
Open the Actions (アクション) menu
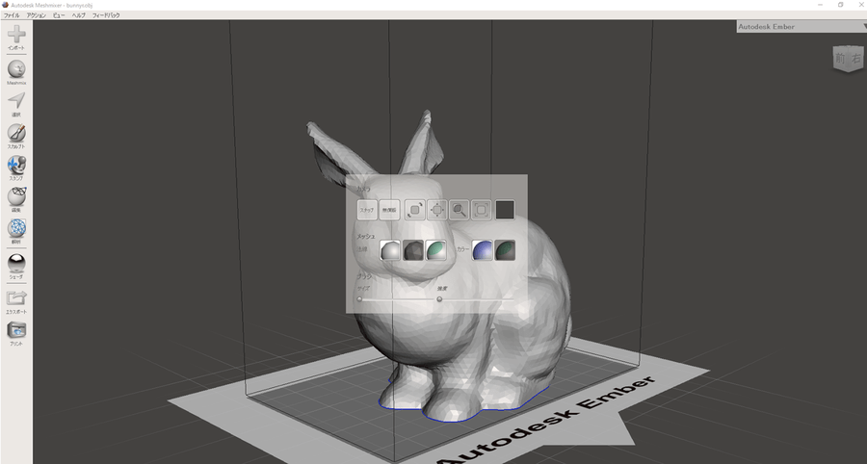click(x=37, y=15)
